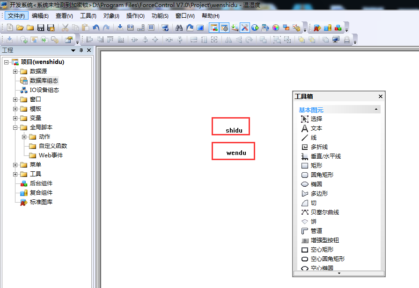Open the 工程 panel dropdown arrow
This screenshot has height=288, width=419.
(73, 50)
